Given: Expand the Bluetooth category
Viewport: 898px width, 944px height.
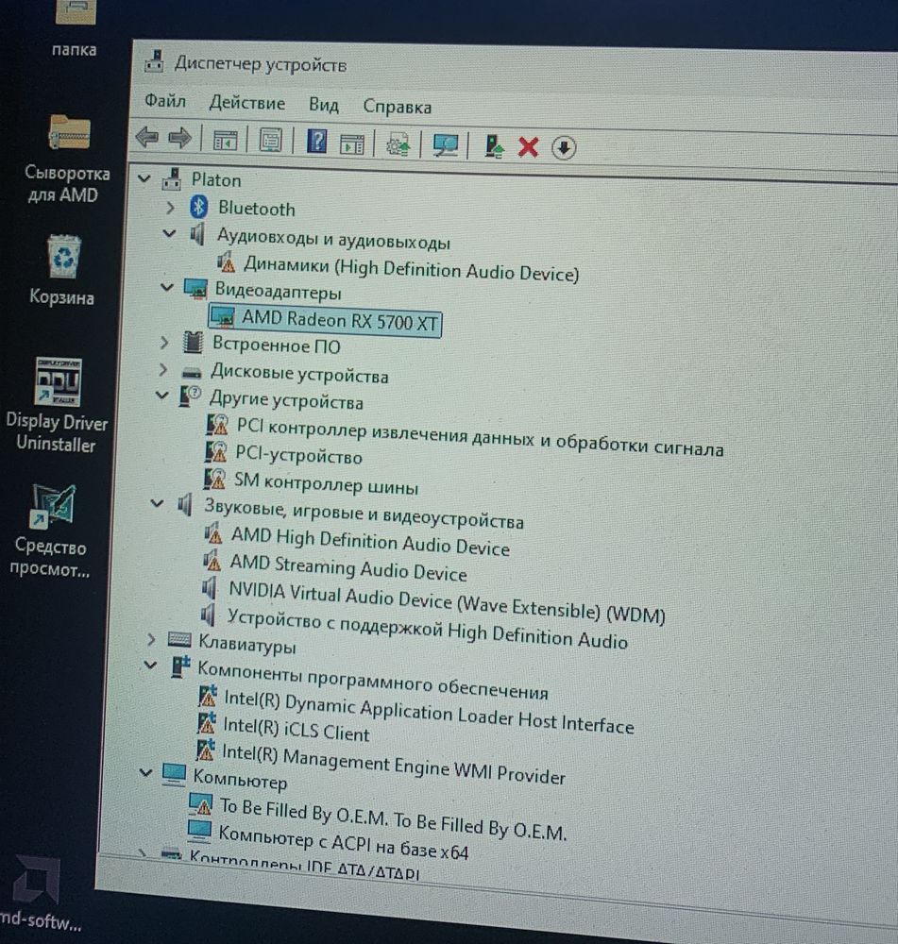Looking at the screenshot, I should [x=171, y=207].
